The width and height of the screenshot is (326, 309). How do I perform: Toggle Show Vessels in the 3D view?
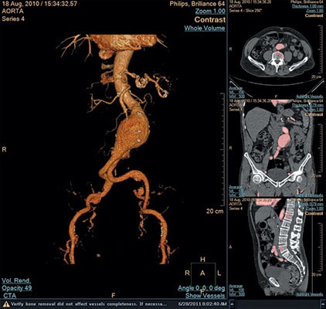(205, 296)
